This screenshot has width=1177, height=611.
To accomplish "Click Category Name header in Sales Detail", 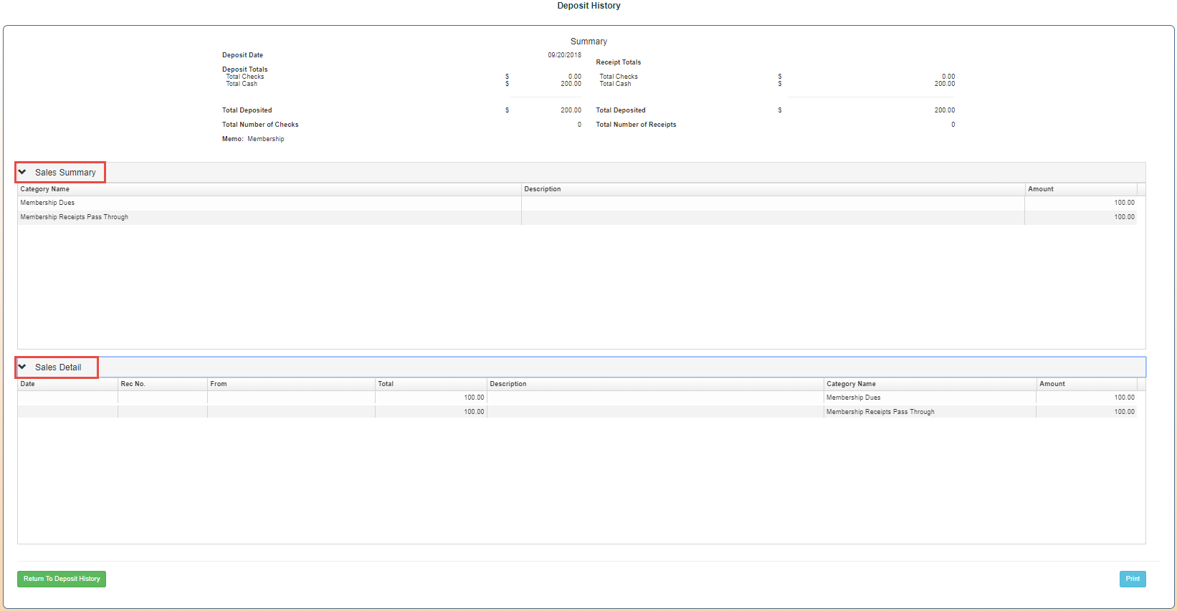I will click(x=851, y=384).
